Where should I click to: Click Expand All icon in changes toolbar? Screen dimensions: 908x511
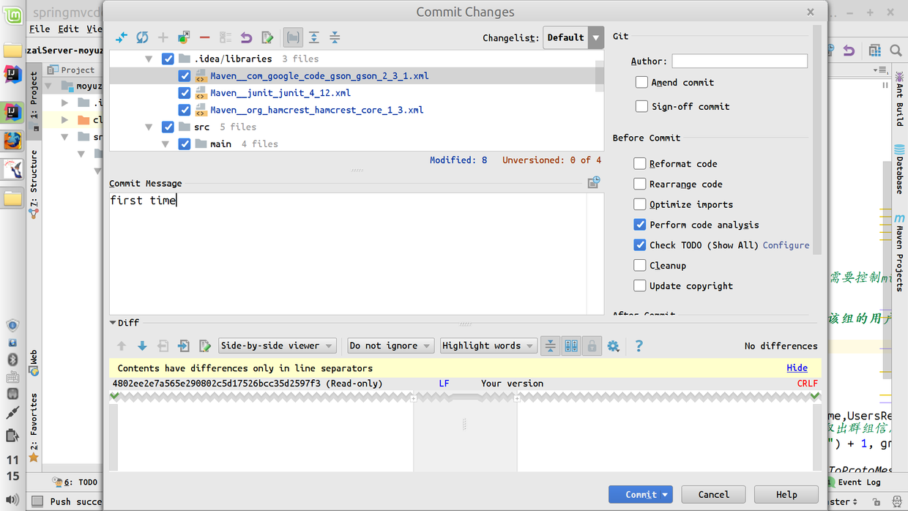[313, 37]
